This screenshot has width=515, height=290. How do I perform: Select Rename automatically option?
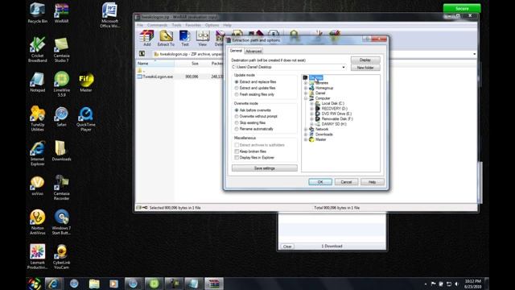253,129
